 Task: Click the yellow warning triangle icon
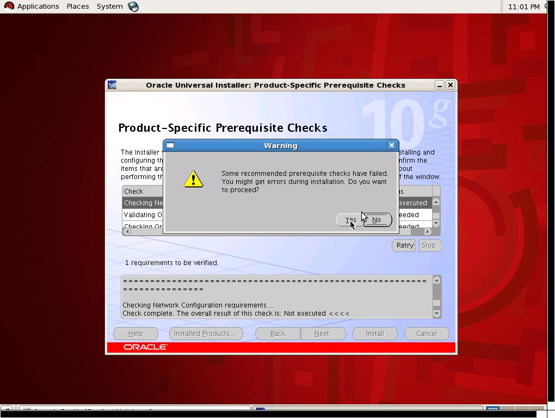click(x=193, y=179)
